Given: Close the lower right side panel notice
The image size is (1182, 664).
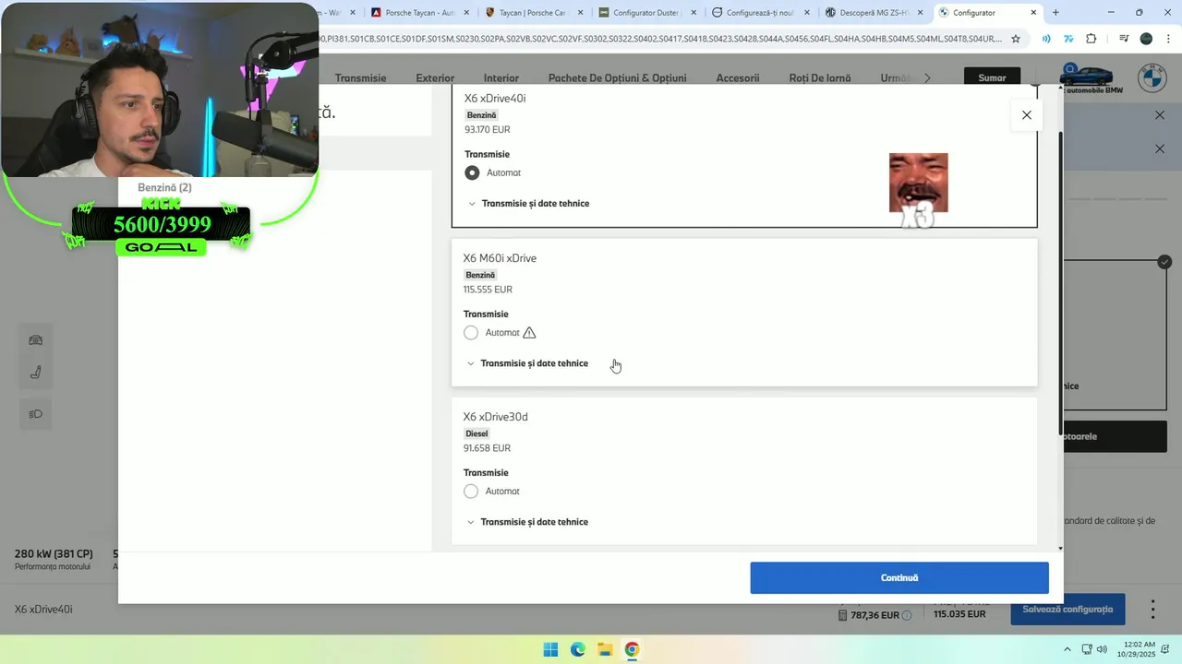Looking at the screenshot, I should [x=1160, y=148].
